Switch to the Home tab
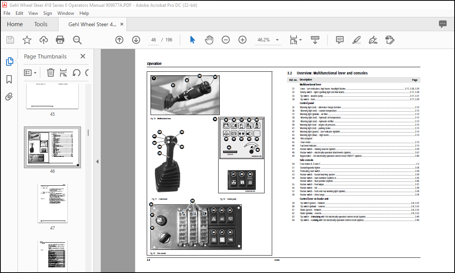Screen dimensions: 455x273 pyautogui.click(x=15, y=24)
